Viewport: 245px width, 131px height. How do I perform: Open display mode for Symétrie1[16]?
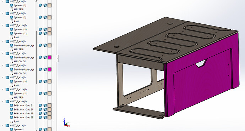click(x=45, y=81)
